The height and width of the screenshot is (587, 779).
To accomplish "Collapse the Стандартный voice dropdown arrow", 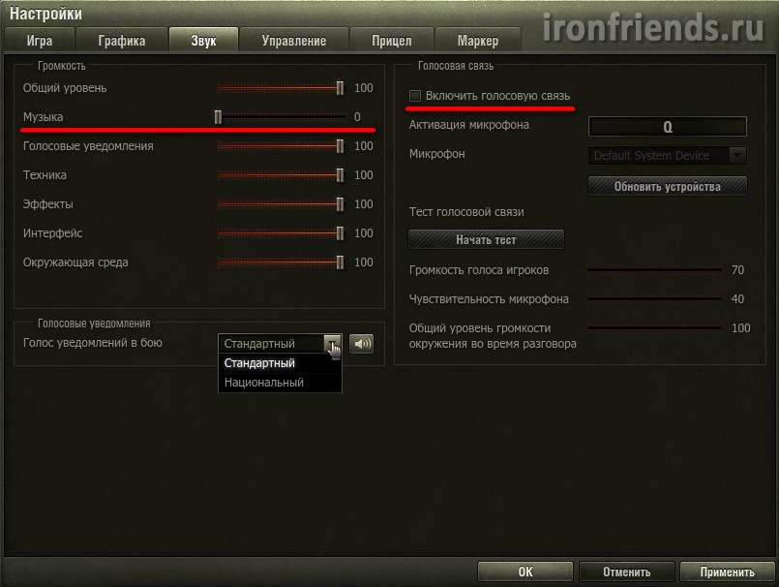I will tap(332, 344).
